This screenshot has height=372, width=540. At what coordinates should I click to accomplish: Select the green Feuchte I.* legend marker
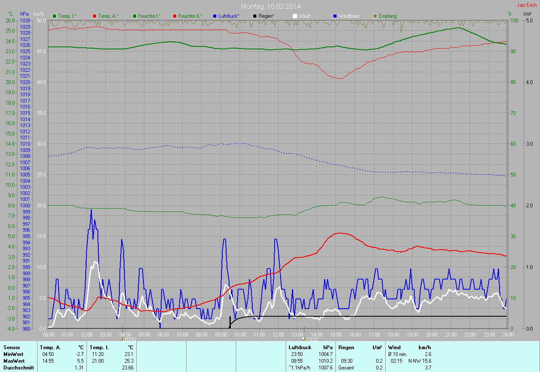[x=135, y=16]
